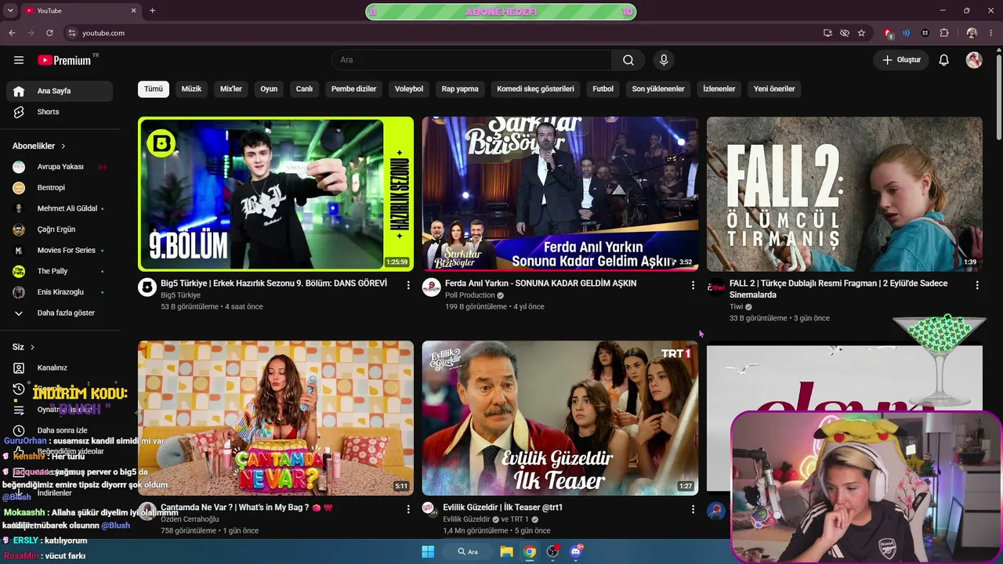This screenshot has width=1003, height=564.
Task: Filter by Son yüklenenler chip
Action: pos(658,89)
